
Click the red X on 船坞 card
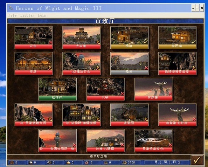click(x=146, y=68)
